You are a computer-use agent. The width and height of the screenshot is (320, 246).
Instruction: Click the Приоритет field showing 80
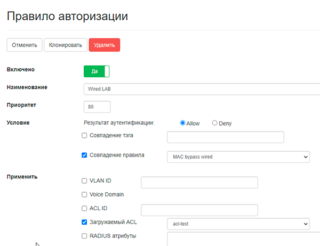97,107
